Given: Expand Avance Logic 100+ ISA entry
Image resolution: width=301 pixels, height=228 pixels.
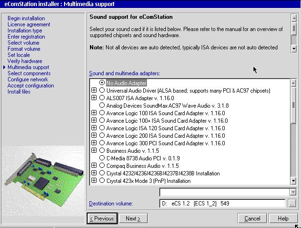Looking at the screenshot, I should click(x=94, y=120).
